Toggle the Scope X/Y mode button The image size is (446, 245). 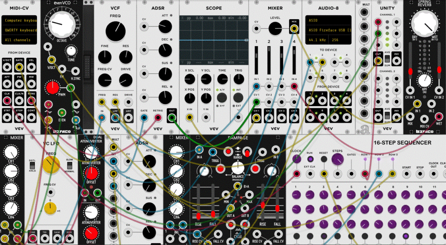(x=222, y=98)
